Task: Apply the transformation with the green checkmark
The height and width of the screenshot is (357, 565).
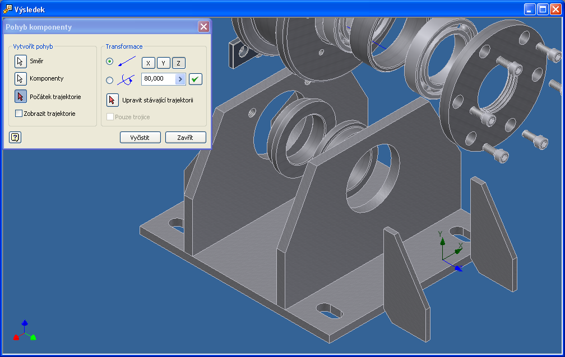Action: click(195, 79)
